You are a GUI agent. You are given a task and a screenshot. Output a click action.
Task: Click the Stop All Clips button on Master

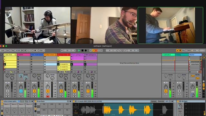190,72
